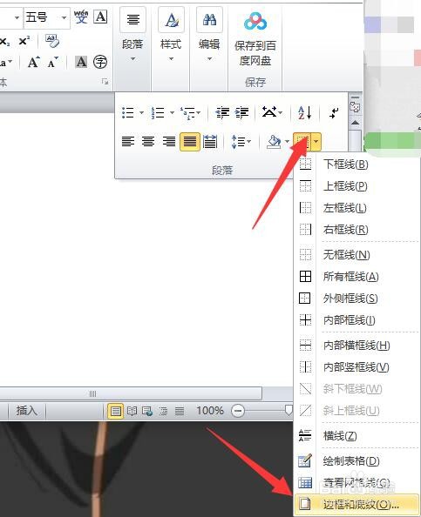421x517 pixels.
Task: Click the horizontal scrollbar thumb
Action: [131, 393]
